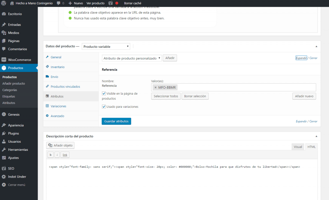Open the Yoast SEO icon in the admin bar
This screenshot has width=329, height=200.
(x=110, y=3)
